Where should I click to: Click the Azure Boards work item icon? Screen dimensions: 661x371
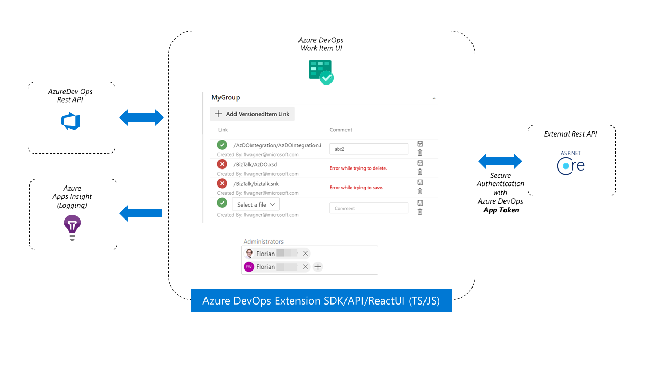(321, 72)
